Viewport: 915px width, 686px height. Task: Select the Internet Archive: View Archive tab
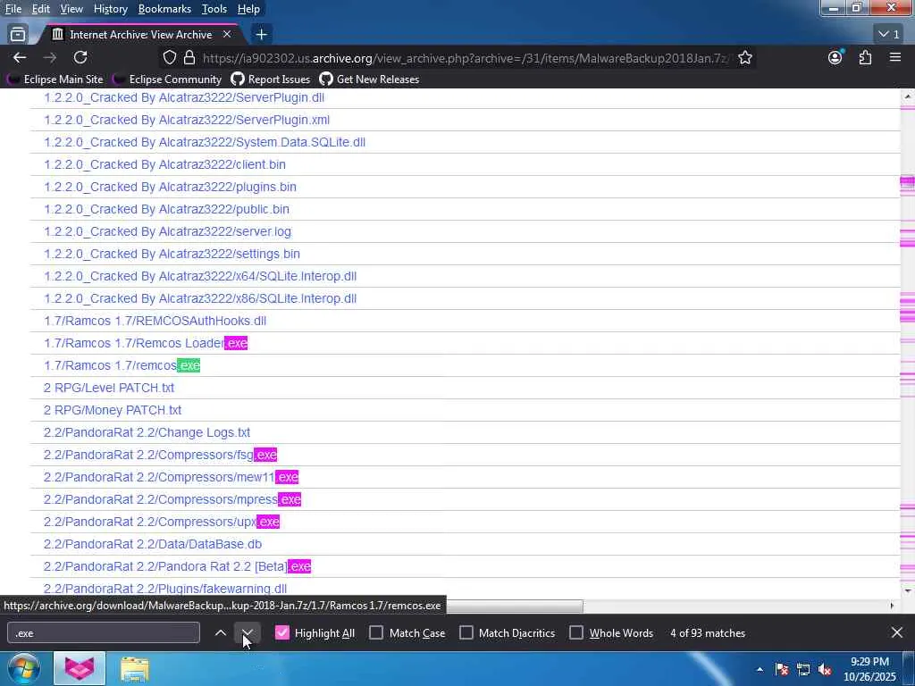tap(140, 35)
